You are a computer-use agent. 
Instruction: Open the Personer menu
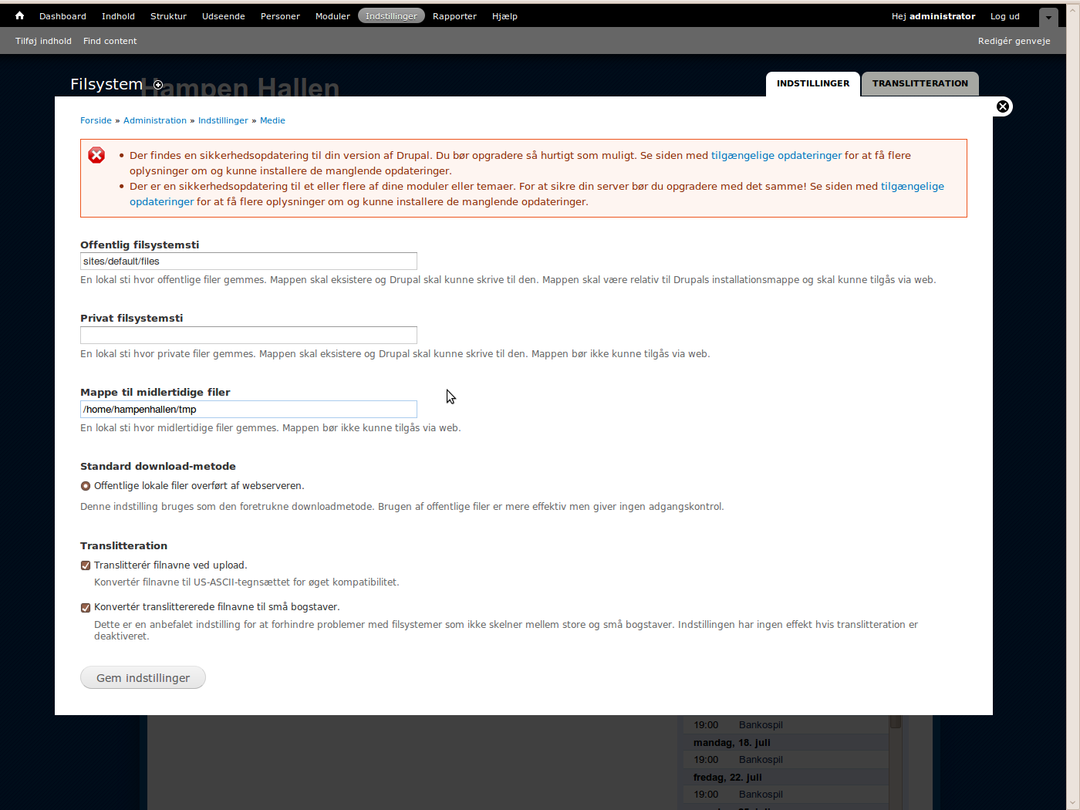(280, 16)
